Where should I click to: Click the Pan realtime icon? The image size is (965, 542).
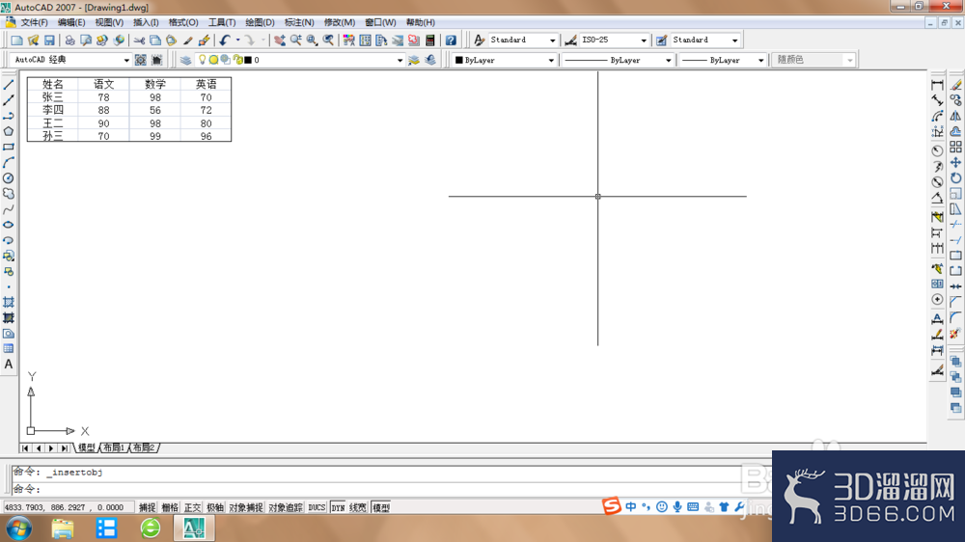point(280,40)
